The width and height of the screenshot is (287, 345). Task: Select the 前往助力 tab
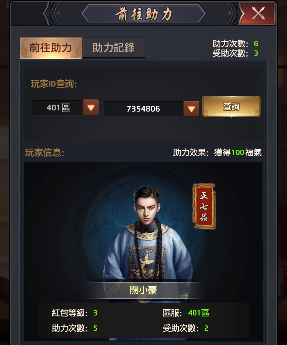51,48
